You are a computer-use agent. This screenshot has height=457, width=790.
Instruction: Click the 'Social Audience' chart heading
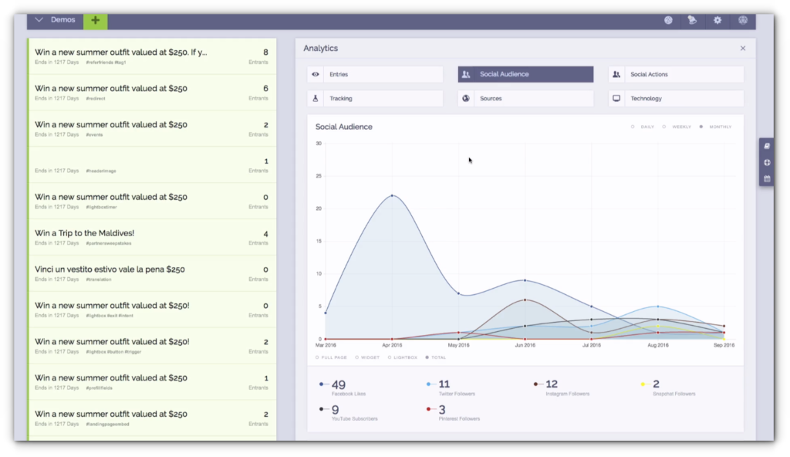[343, 127]
